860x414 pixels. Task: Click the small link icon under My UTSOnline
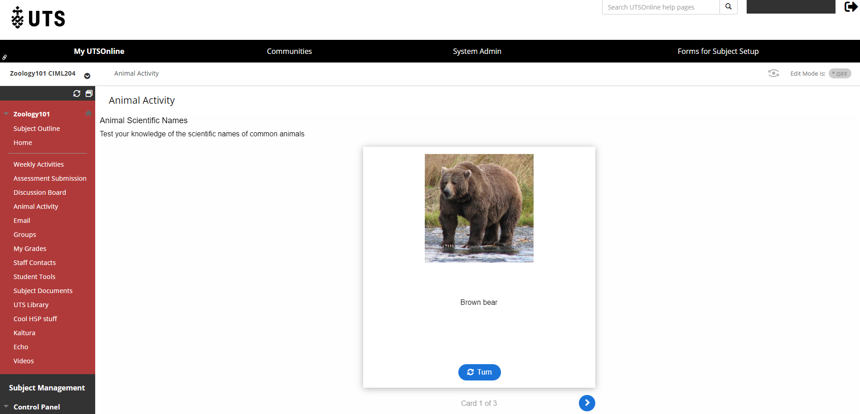[x=5, y=58]
